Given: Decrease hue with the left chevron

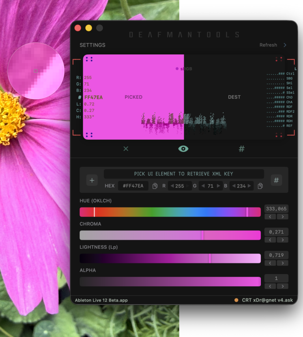Looking at the screenshot, I should (270, 217).
